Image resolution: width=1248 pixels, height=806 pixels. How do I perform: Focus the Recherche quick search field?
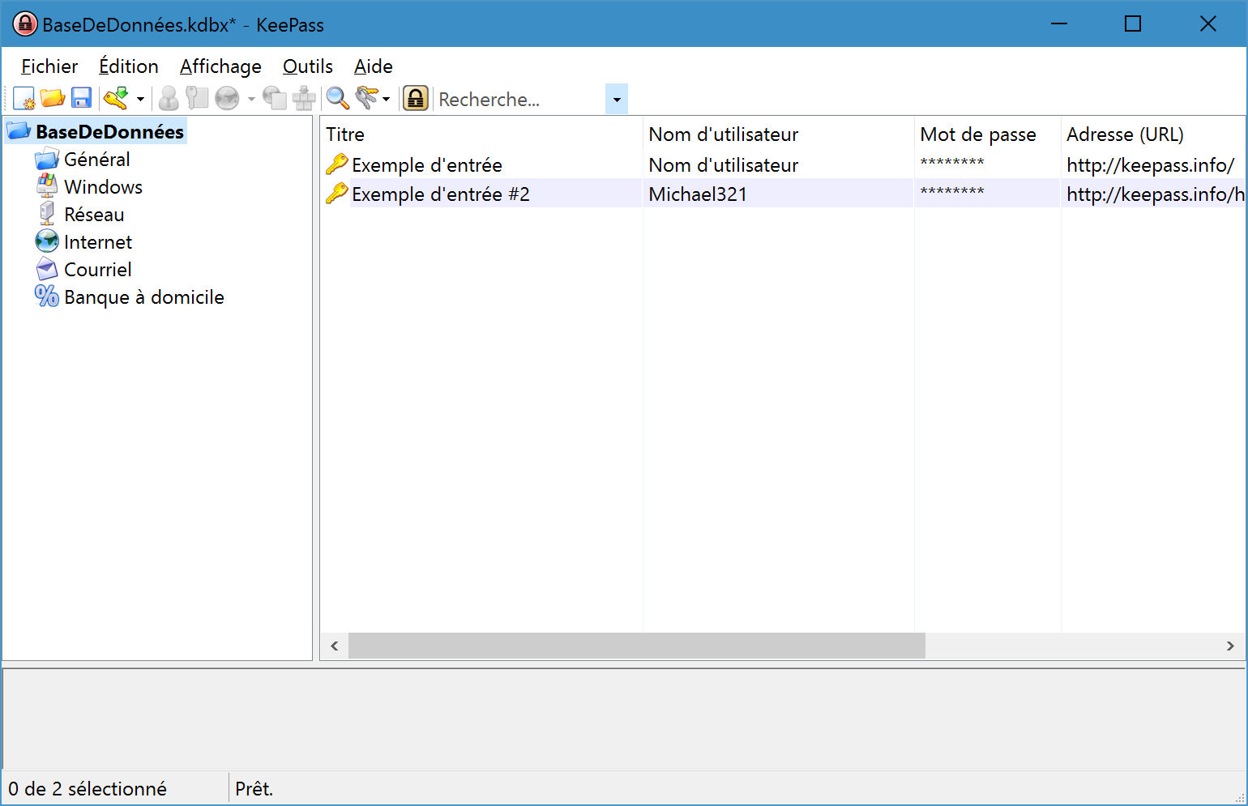[x=521, y=99]
